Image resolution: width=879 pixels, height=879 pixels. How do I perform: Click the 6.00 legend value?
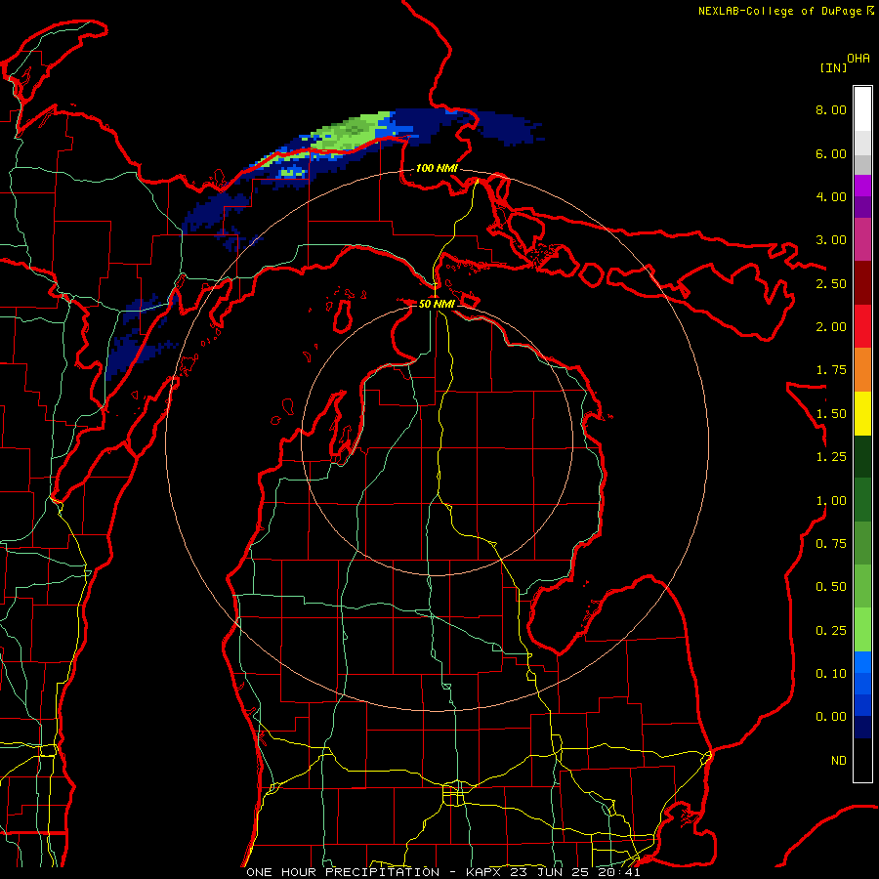(x=831, y=153)
